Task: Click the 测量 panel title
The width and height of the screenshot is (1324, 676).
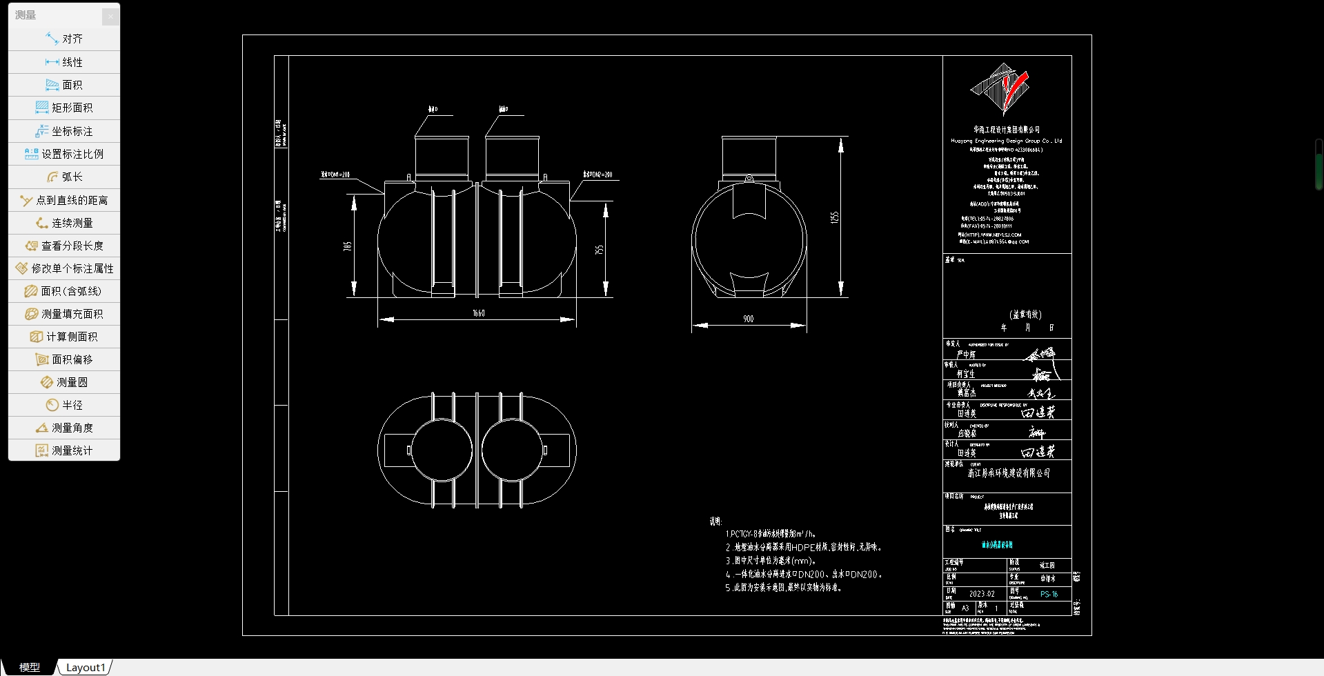Action: click(26, 15)
